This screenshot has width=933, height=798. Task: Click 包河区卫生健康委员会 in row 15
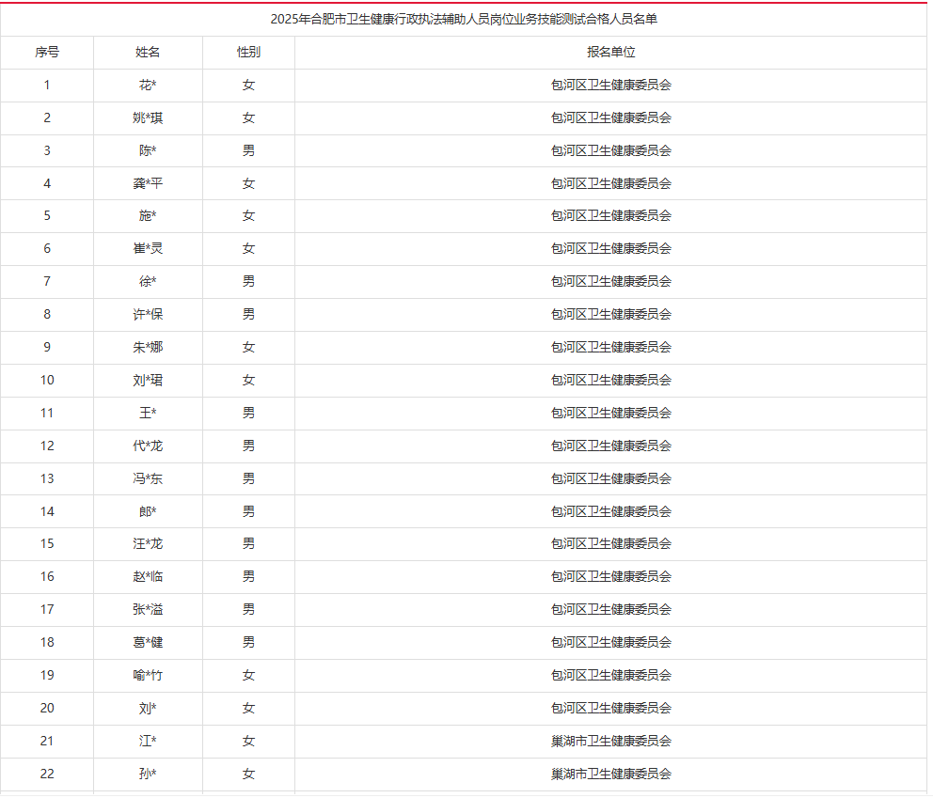click(x=610, y=543)
